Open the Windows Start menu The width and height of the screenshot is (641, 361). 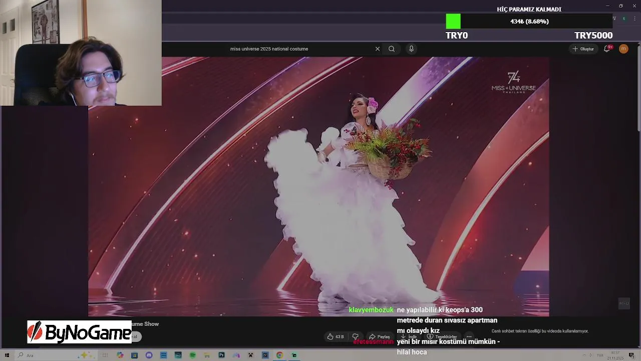coord(7,355)
